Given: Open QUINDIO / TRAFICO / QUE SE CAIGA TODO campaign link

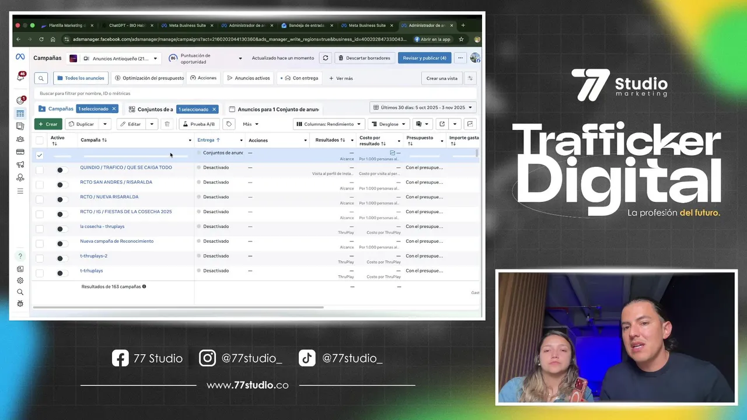Looking at the screenshot, I should (x=126, y=167).
